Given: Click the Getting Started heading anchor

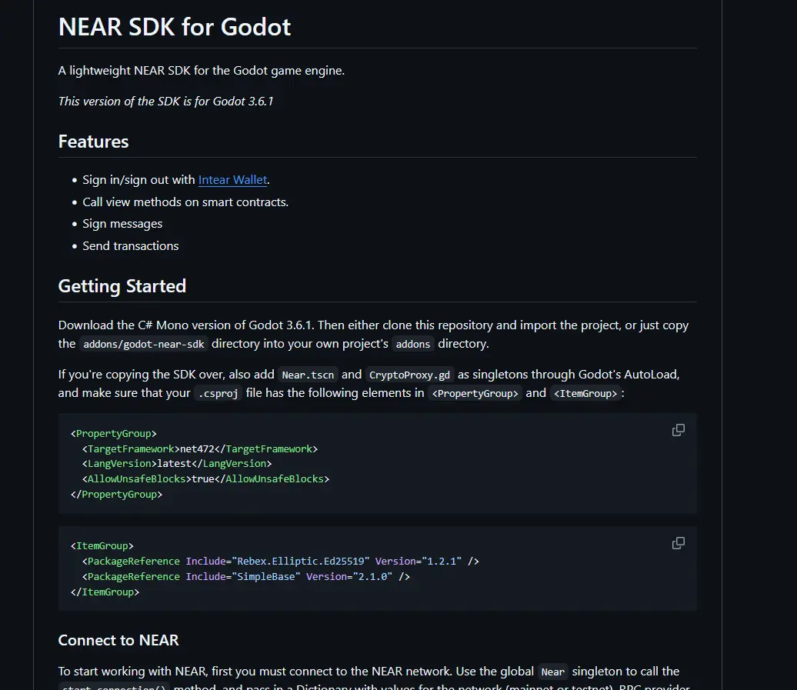Looking at the screenshot, I should coord(122,286).
